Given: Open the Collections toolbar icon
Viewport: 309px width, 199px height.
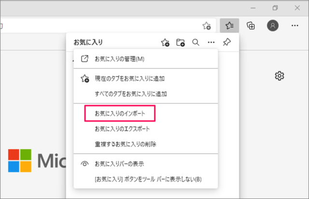Looking at the screenshot, I should coord(251,25).
